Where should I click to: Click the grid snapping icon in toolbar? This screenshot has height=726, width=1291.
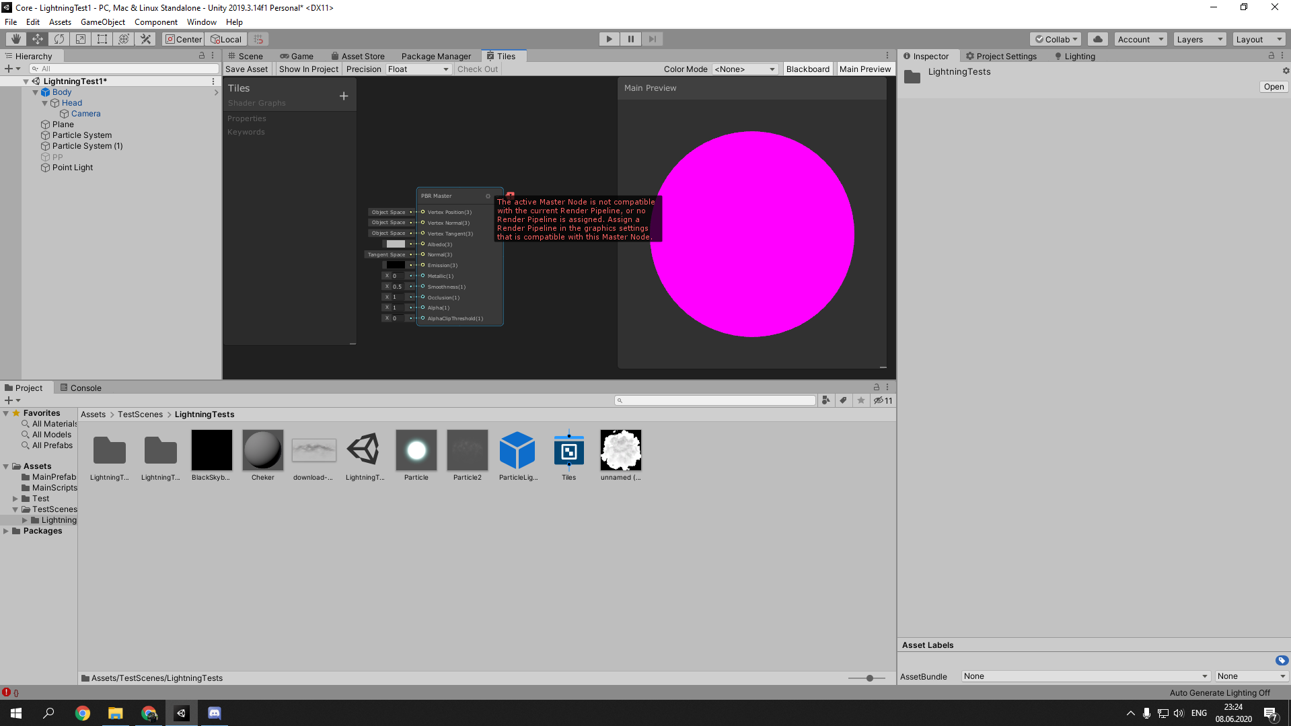pos(258,39)
